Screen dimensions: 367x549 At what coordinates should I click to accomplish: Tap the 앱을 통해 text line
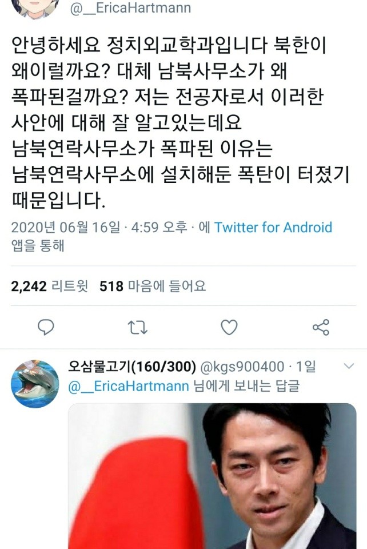point(38,245)
